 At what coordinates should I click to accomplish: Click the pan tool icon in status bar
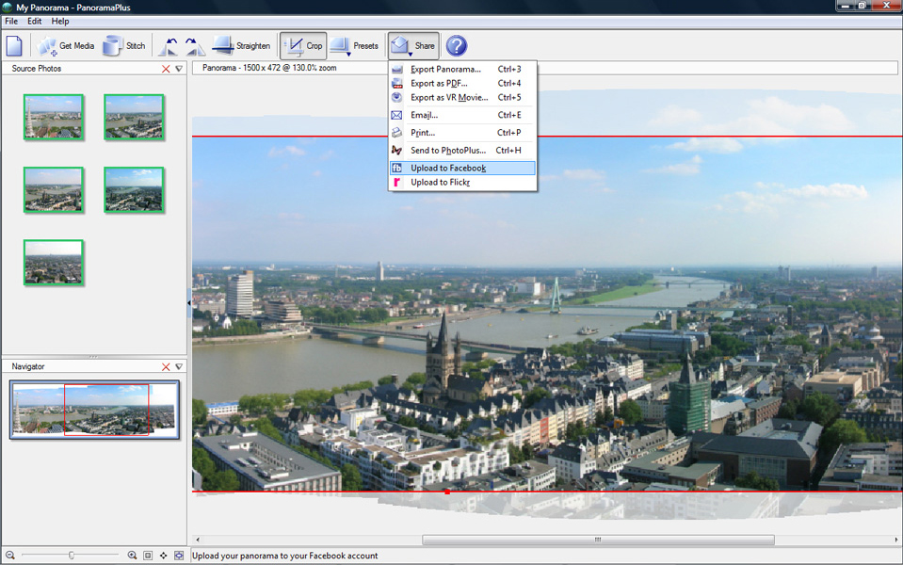[163, 556]
